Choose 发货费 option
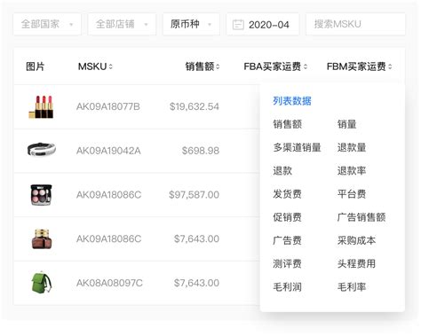 (287, 194)
